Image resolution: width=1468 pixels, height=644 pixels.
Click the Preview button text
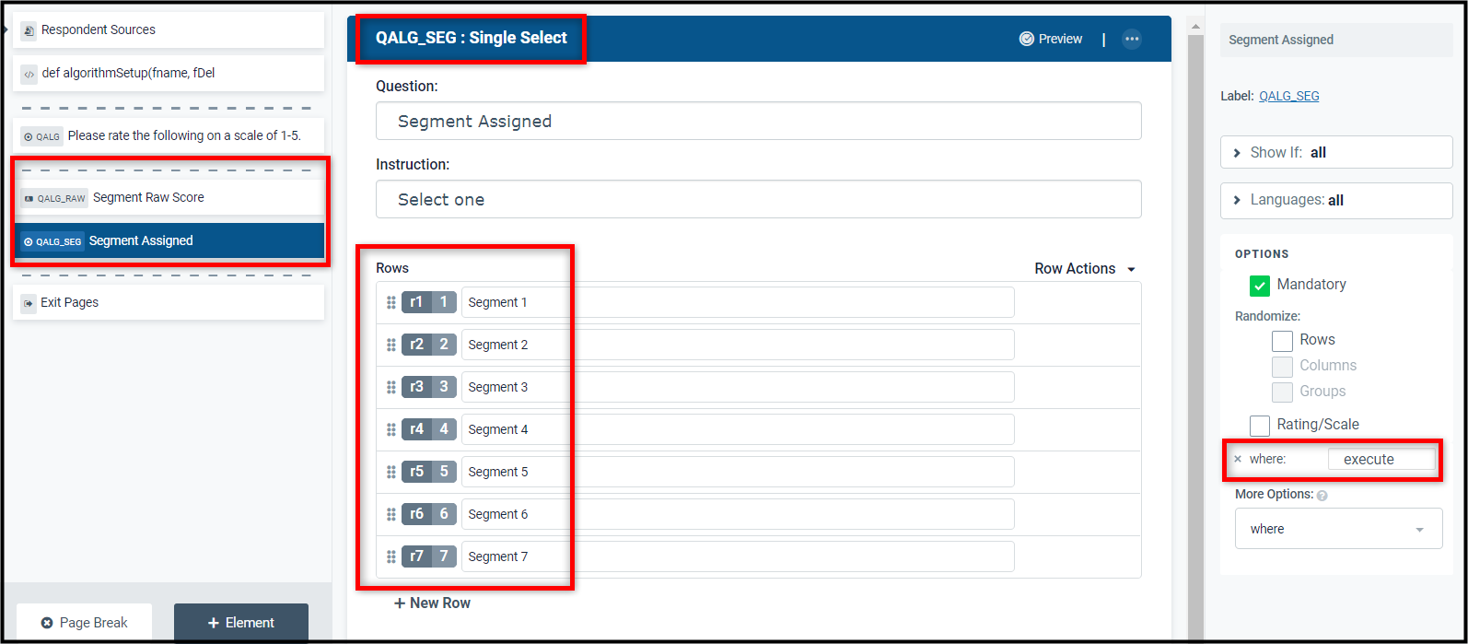coord(1060,39)
